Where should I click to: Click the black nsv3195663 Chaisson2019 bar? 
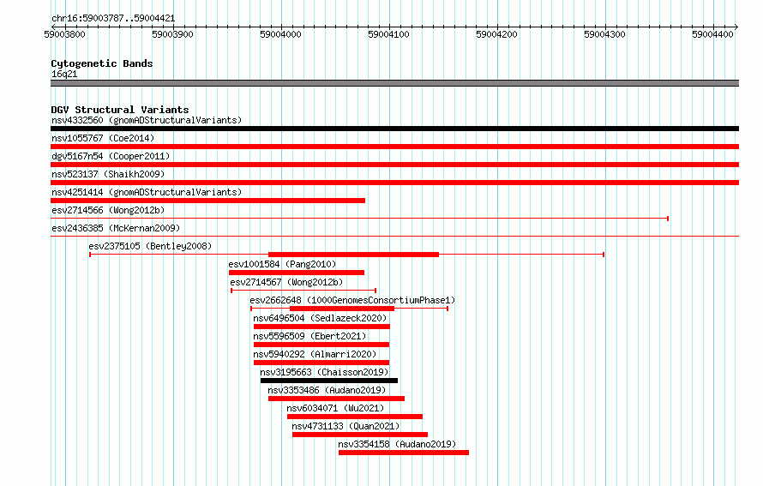[329, 381]
